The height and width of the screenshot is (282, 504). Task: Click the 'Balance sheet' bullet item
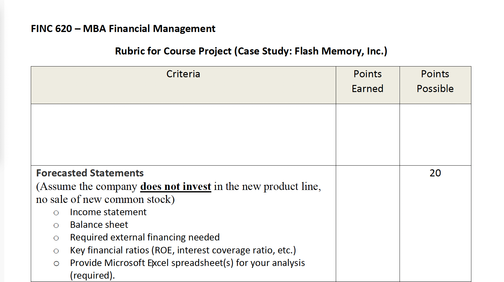[x=99, y=225]
